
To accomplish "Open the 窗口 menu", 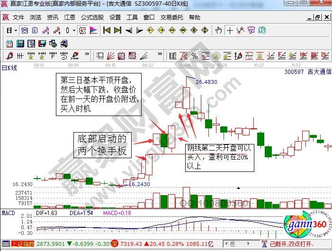I will 149,18.
